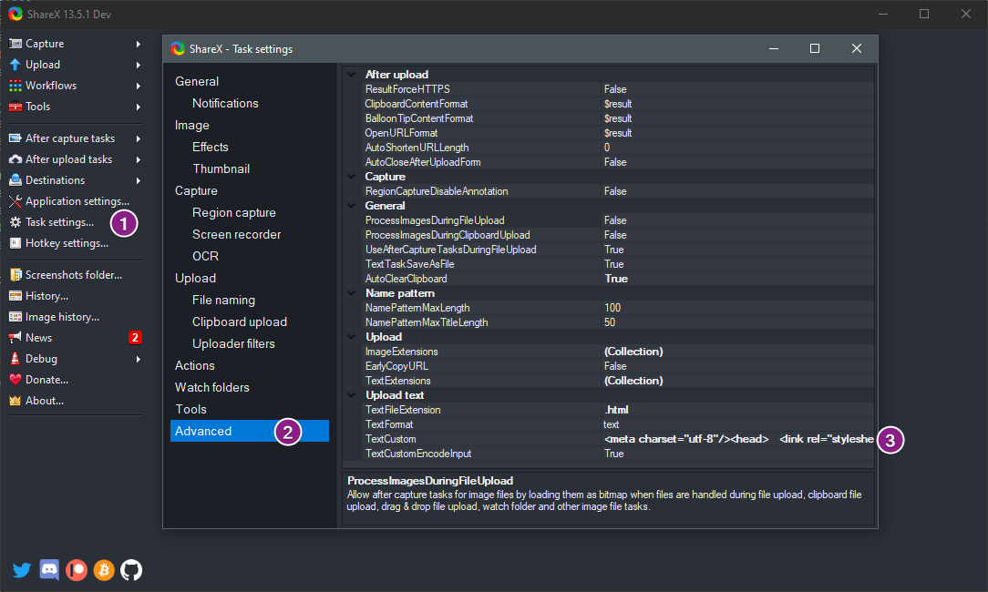Click the TextTaskSaveAsFile value True
Viewport: 988px width, 592px height.
[613, 264]
